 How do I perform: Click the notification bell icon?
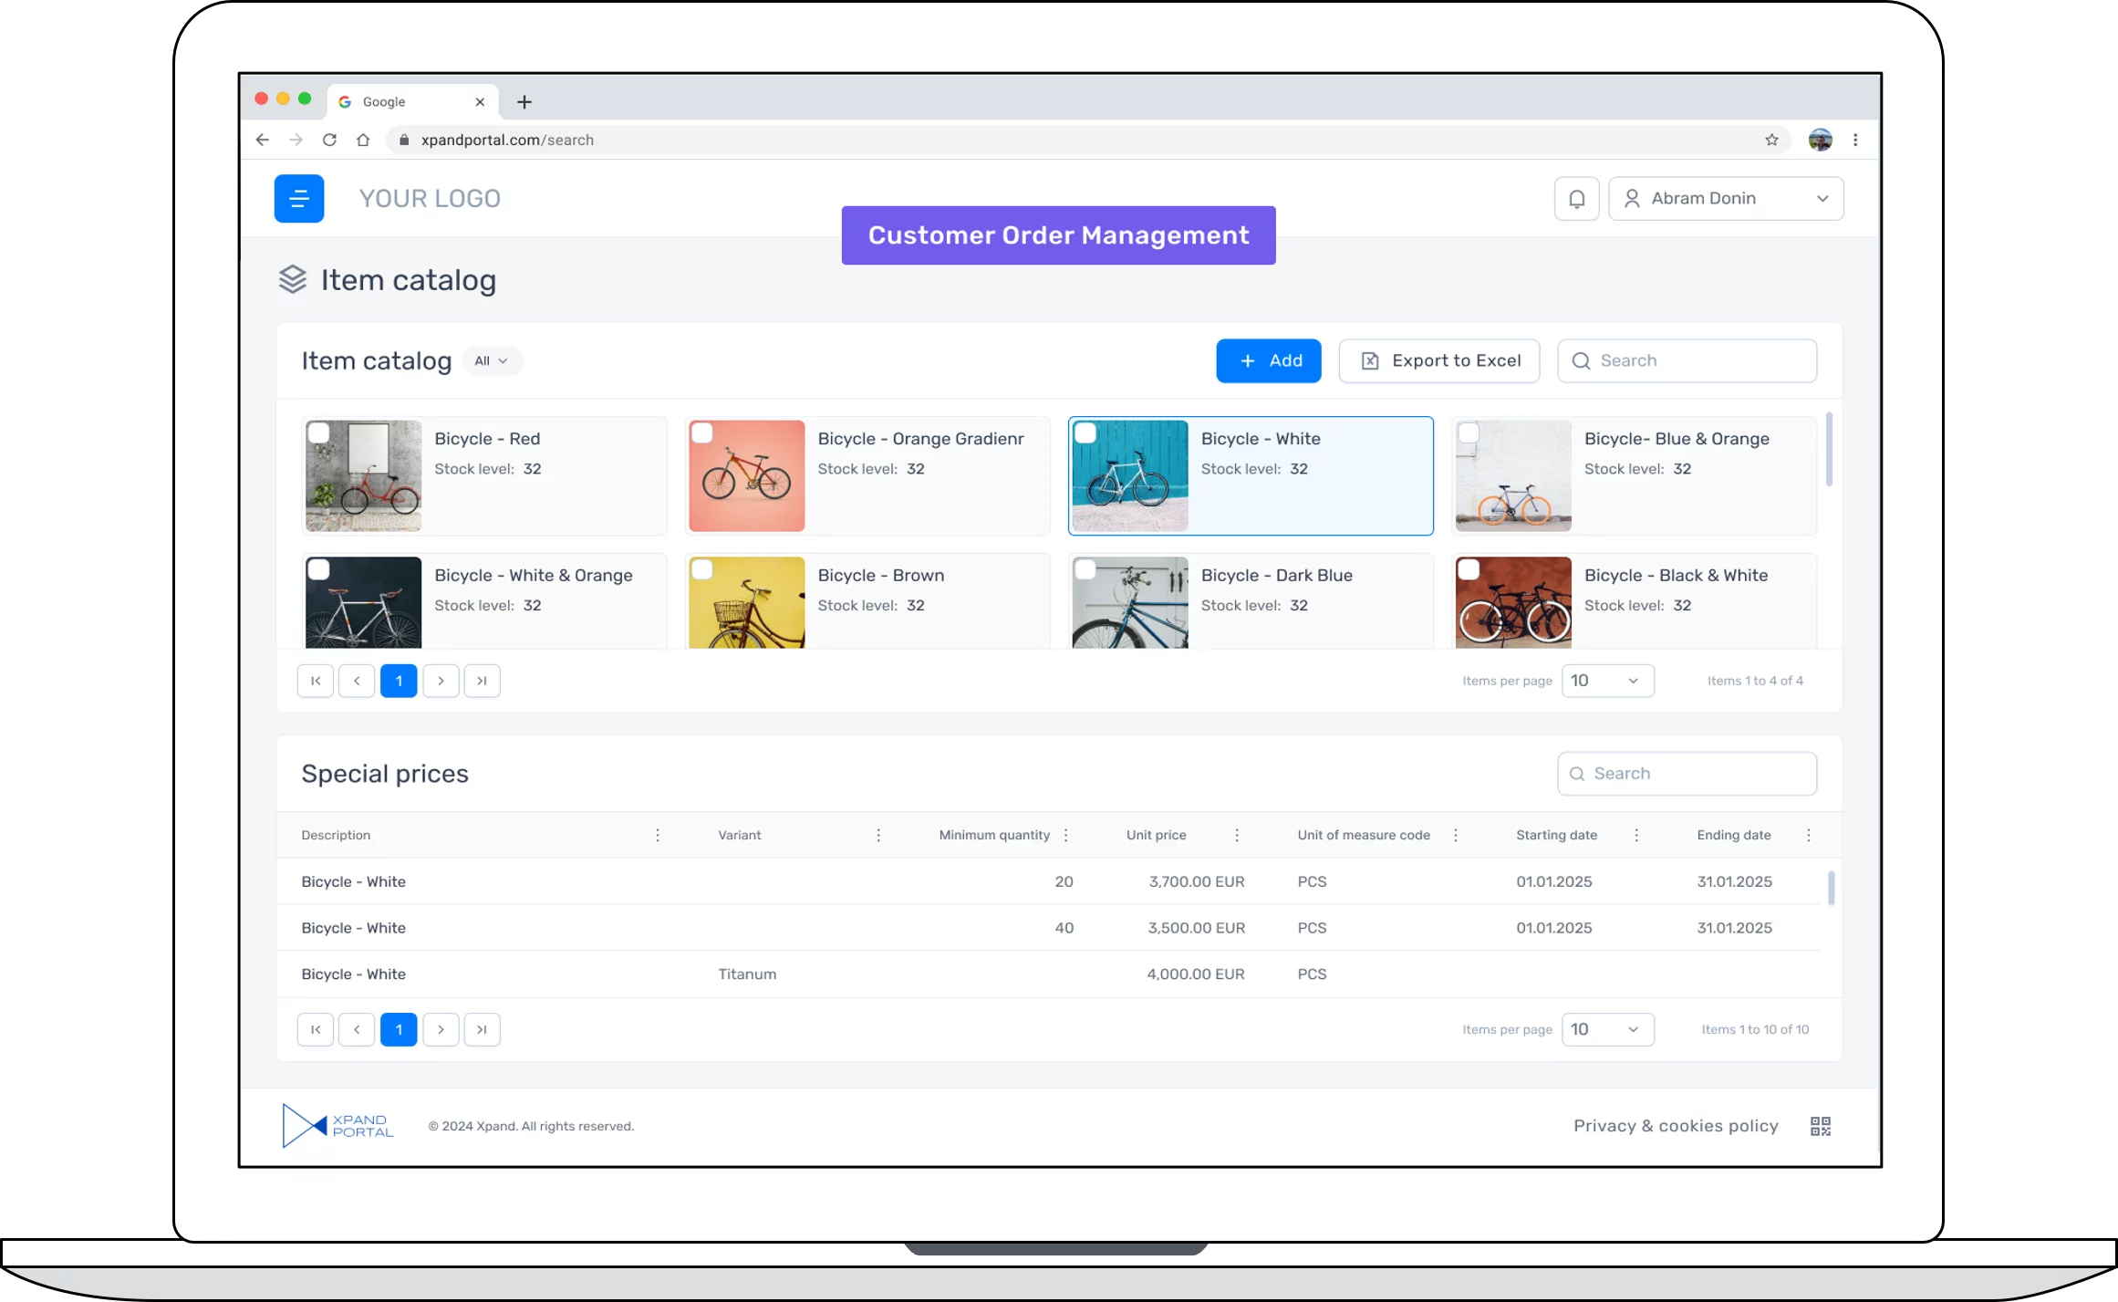1576,198
